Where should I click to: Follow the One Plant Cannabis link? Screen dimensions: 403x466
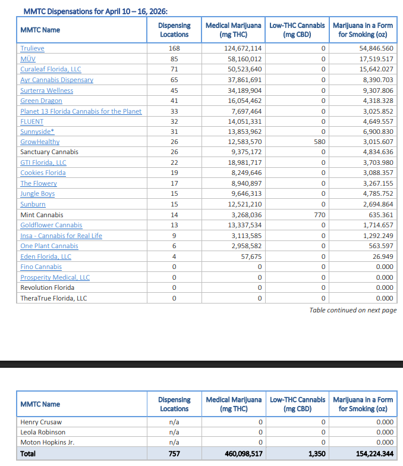pyautogui.click(x=49, y=245)
